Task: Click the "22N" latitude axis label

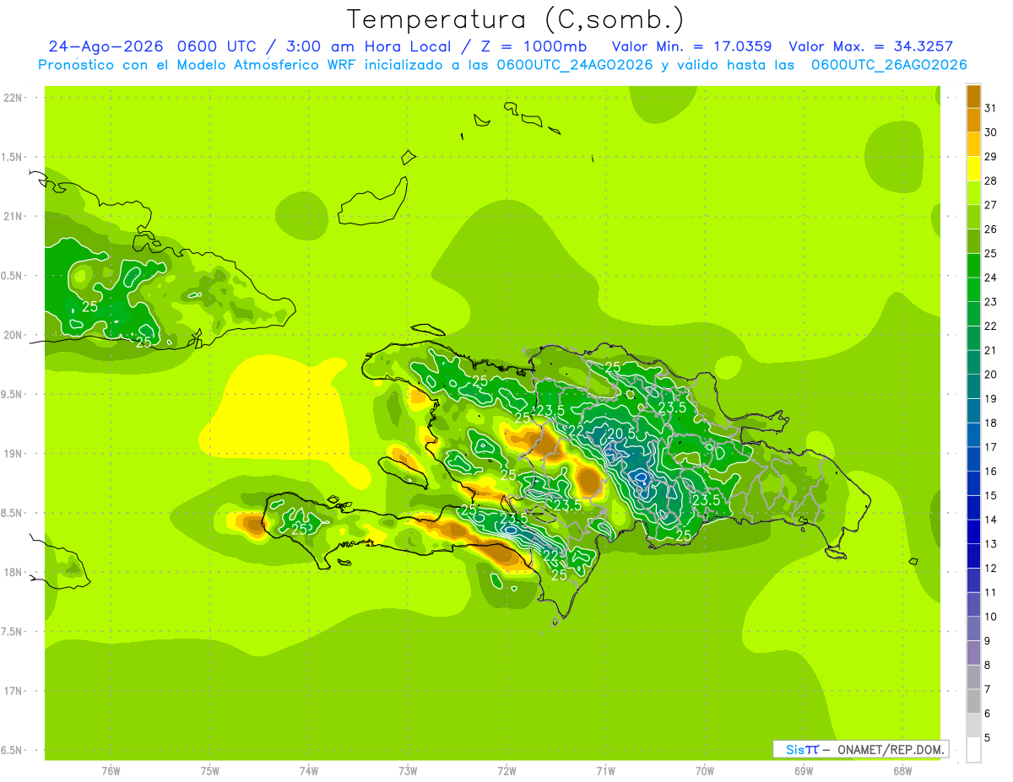Action: point(13,97)
